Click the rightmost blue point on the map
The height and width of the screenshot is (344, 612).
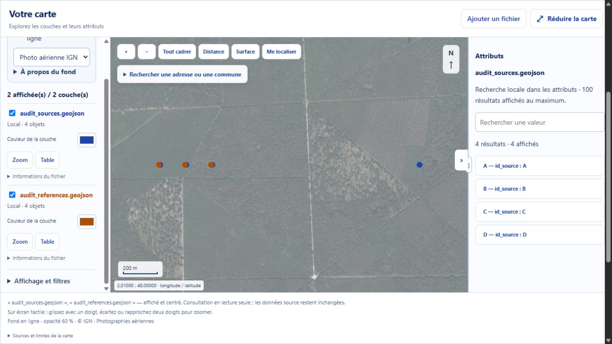point(419,165)
